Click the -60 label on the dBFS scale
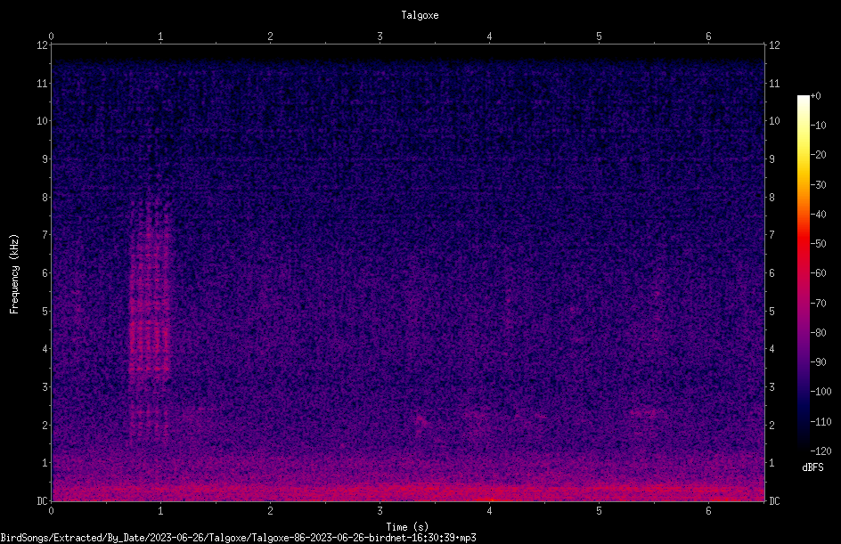Image resolution: width=841 pixels, height=544 pixels. click(x=819, y=273)
